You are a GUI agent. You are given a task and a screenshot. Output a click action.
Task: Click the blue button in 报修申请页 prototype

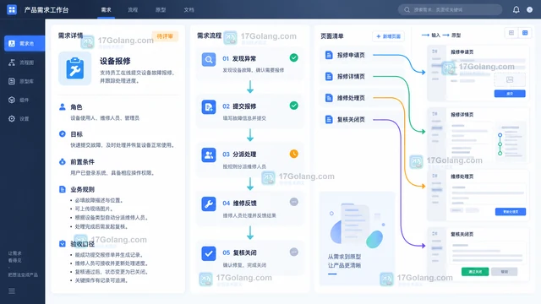pyautogui.click(x=510, y=94)
